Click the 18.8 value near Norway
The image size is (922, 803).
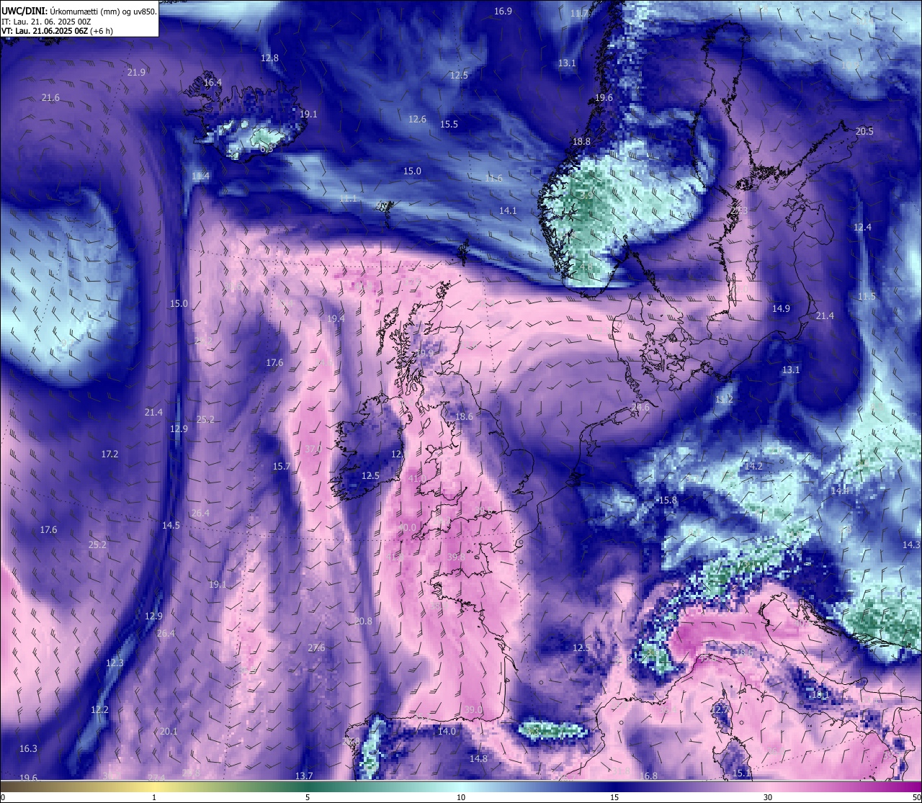tap(581, 142)
